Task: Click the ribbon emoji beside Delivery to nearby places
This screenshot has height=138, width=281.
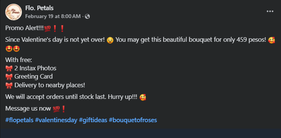Action: (x=9, y=85)
